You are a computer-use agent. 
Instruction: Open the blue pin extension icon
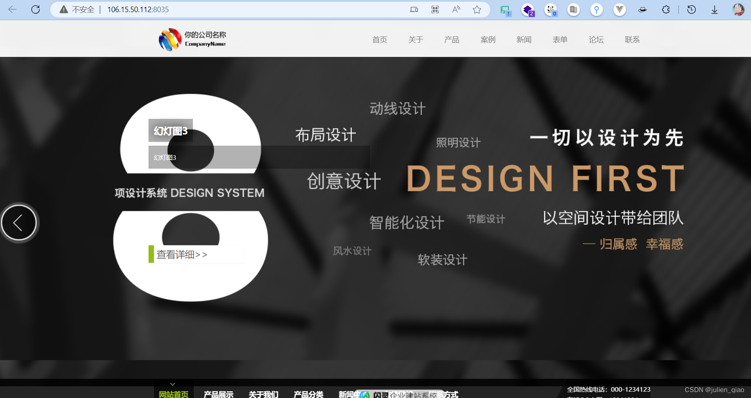(597, 10)
